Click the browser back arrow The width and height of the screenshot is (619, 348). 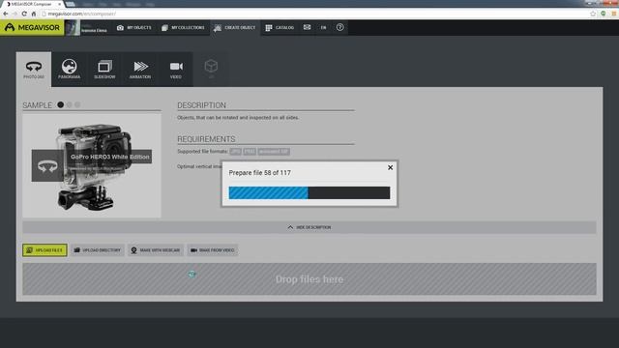tap(6, 14)
